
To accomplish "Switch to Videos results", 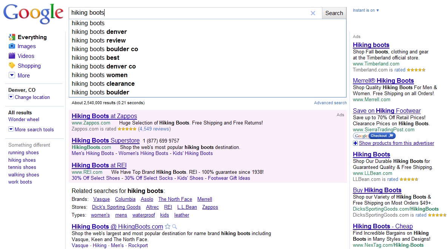I will coord(26,56).
